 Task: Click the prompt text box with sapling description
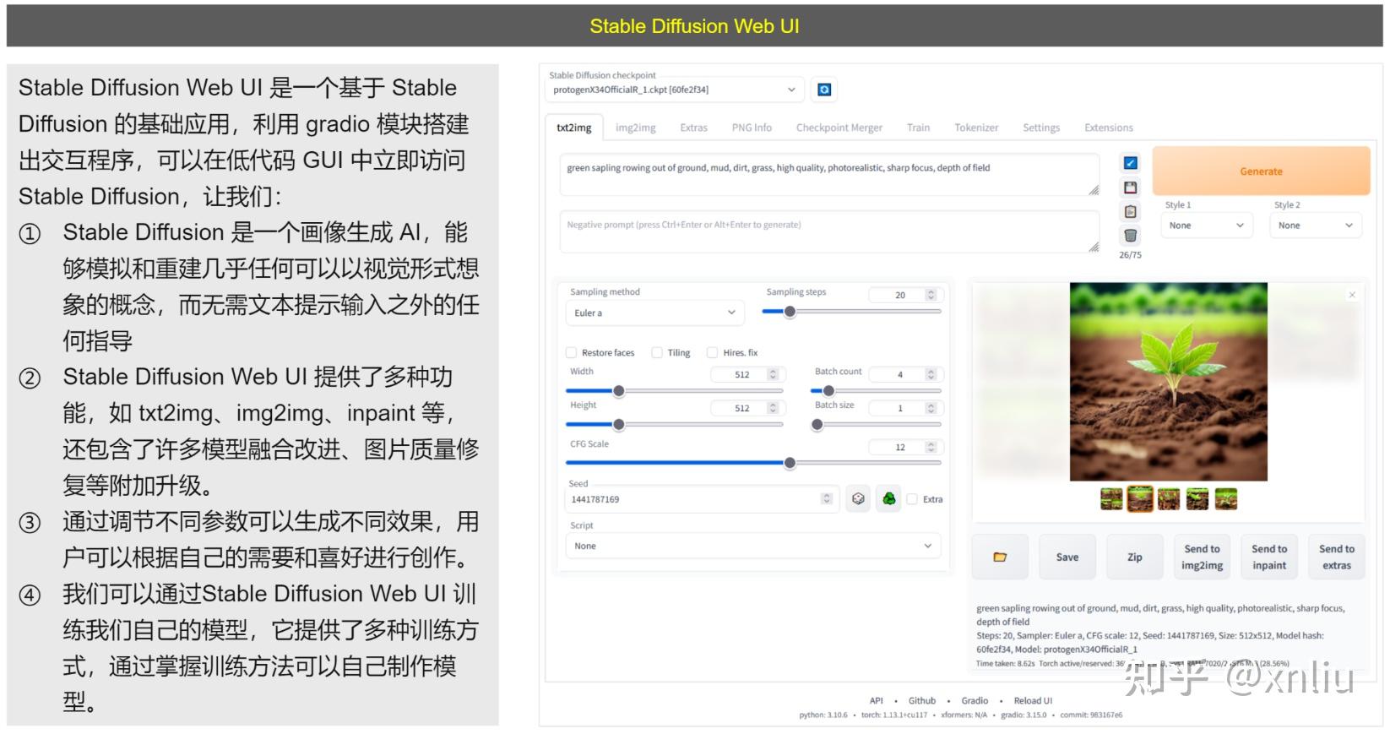pyautogui.click(x=830, y=175)
